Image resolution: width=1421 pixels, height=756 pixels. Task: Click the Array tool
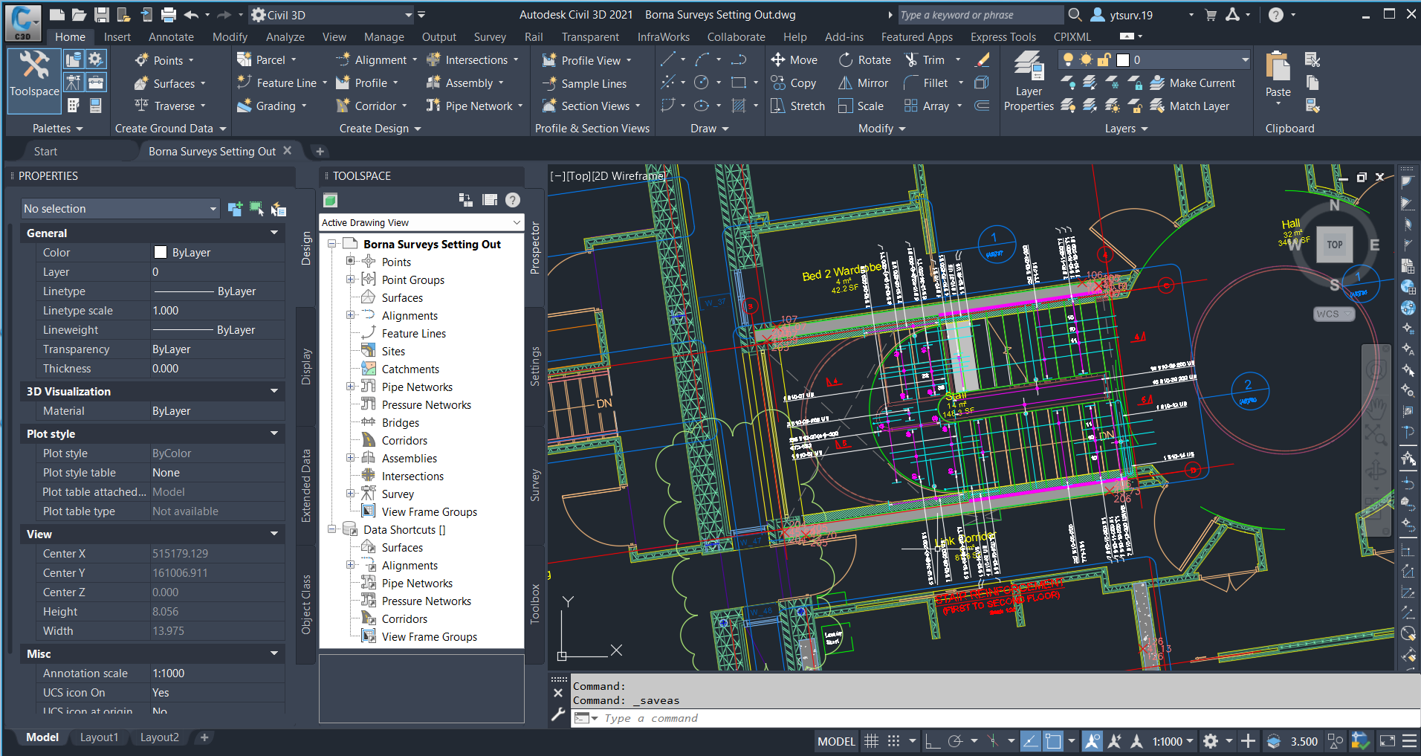pyautogui.click(x=927, y=106)
